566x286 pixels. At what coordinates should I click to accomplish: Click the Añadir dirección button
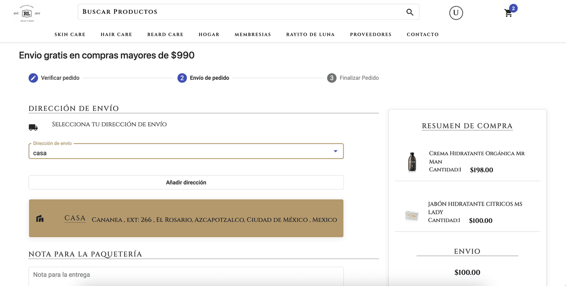[186, 182]
